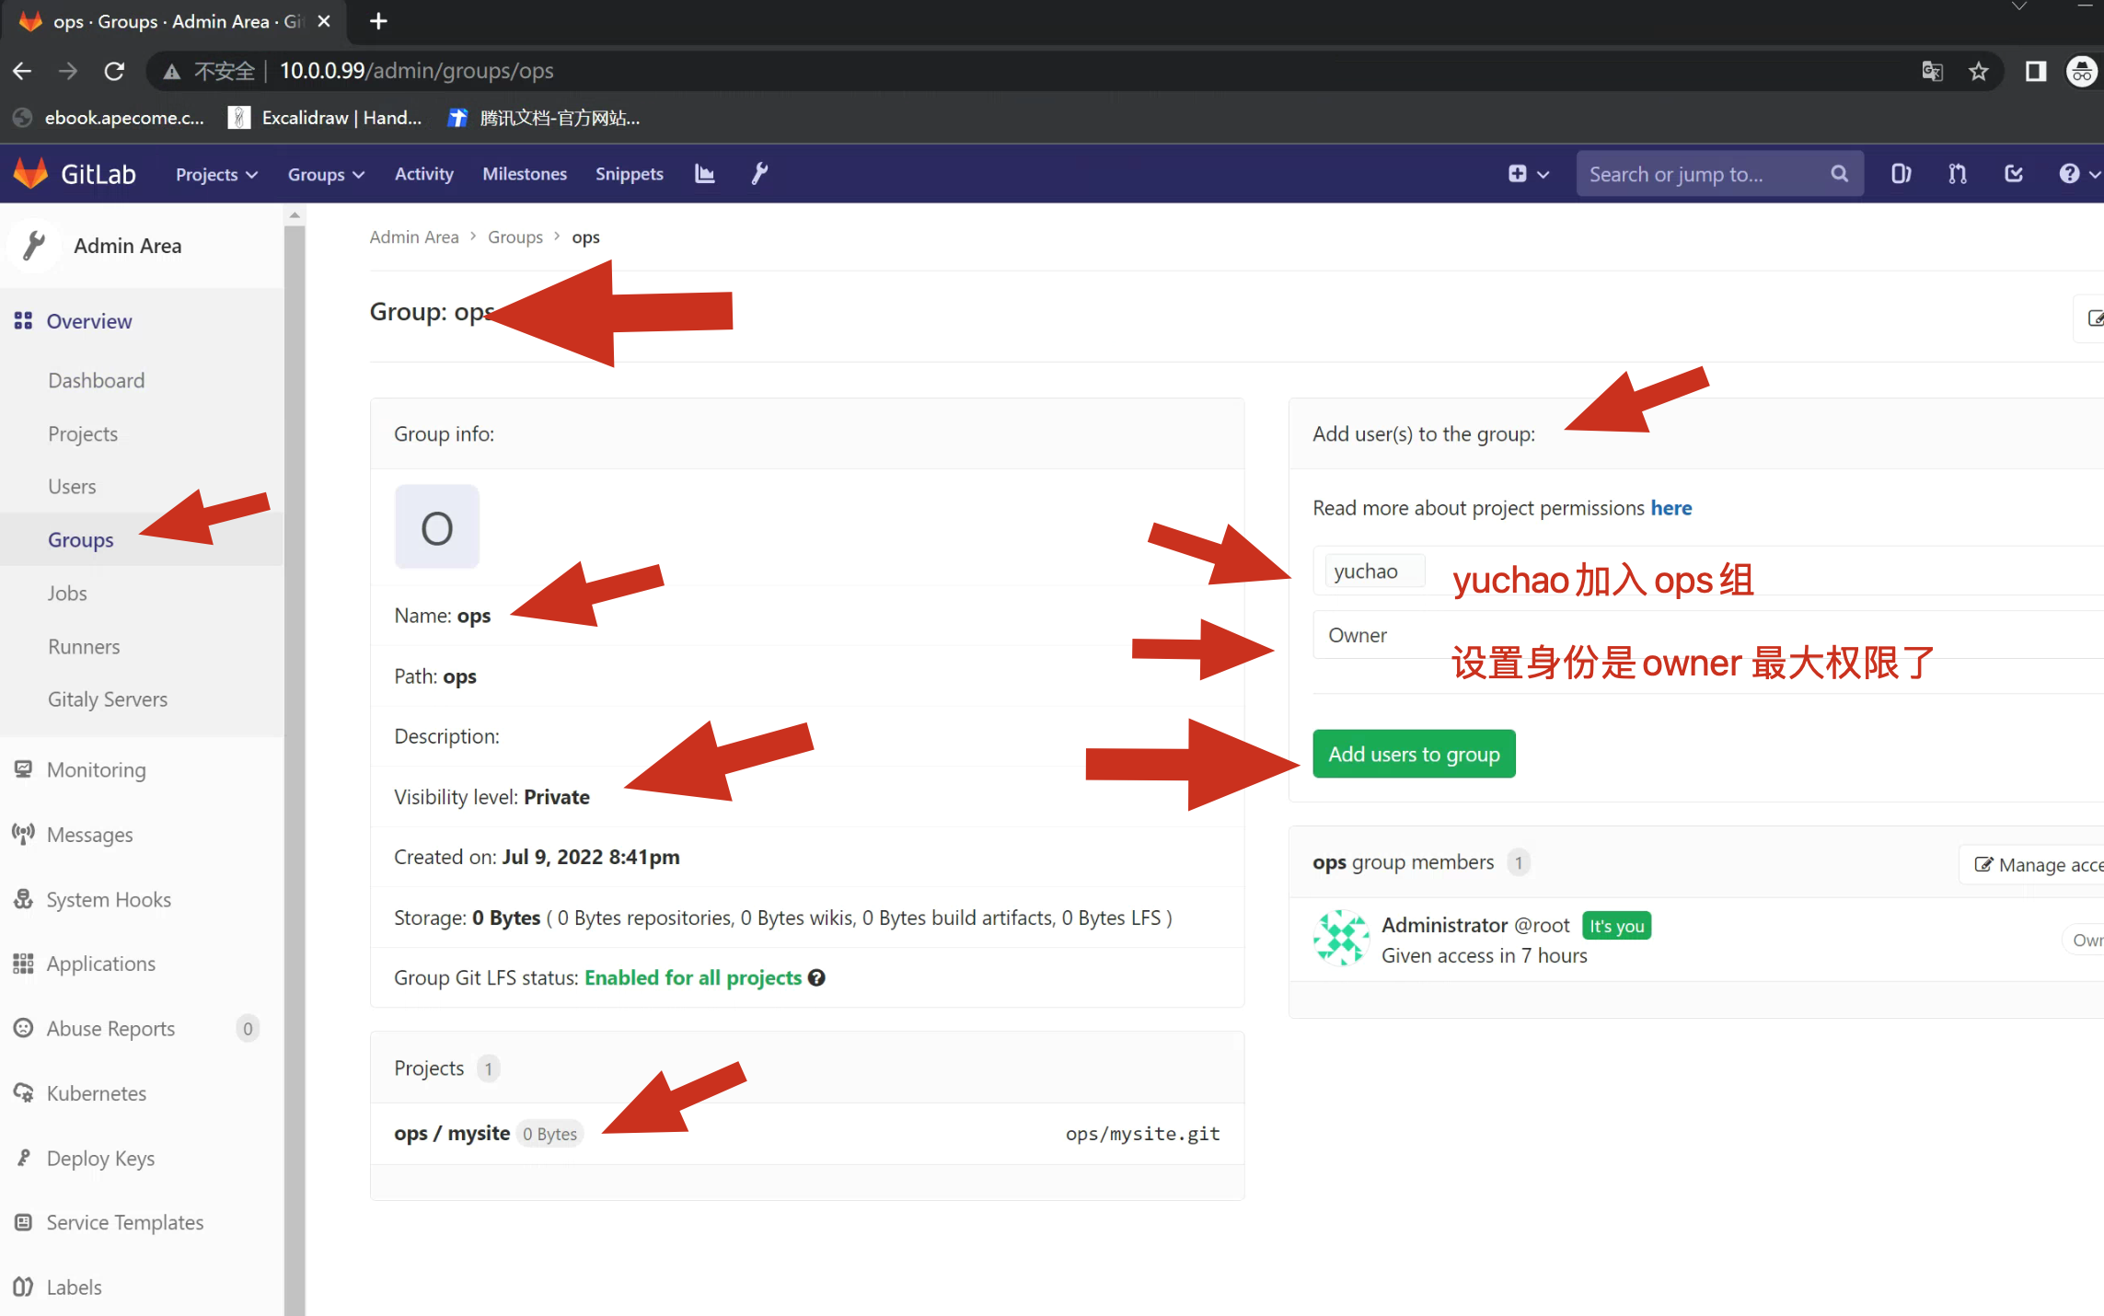2104x1316 pixels.
Task: Click the Search or jump to field
Action: (1703, 174)
